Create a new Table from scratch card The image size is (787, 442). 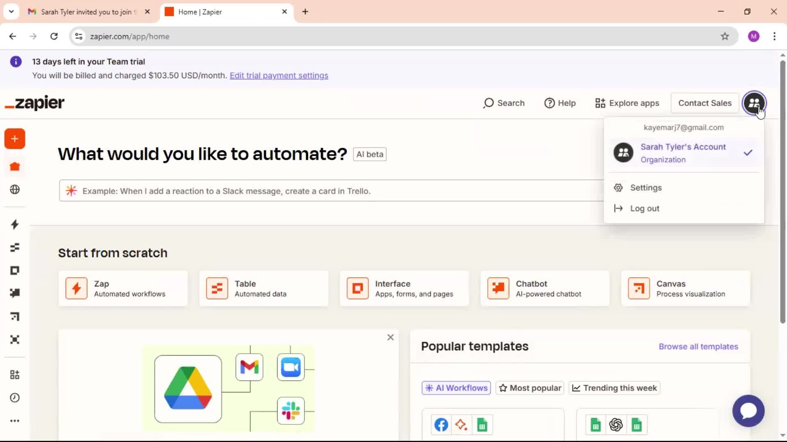click(x=264, y=289)
